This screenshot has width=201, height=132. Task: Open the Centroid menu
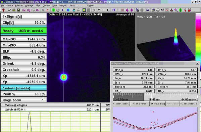tap(63, 5)
